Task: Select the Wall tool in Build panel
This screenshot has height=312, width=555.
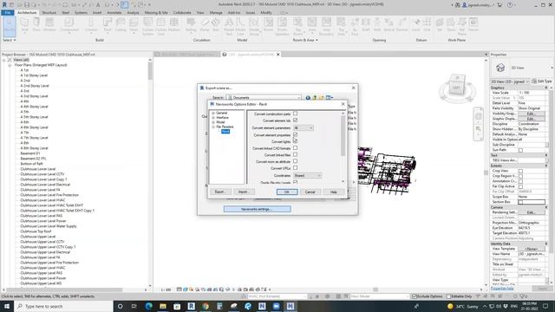Action: (x=24, y=25)
